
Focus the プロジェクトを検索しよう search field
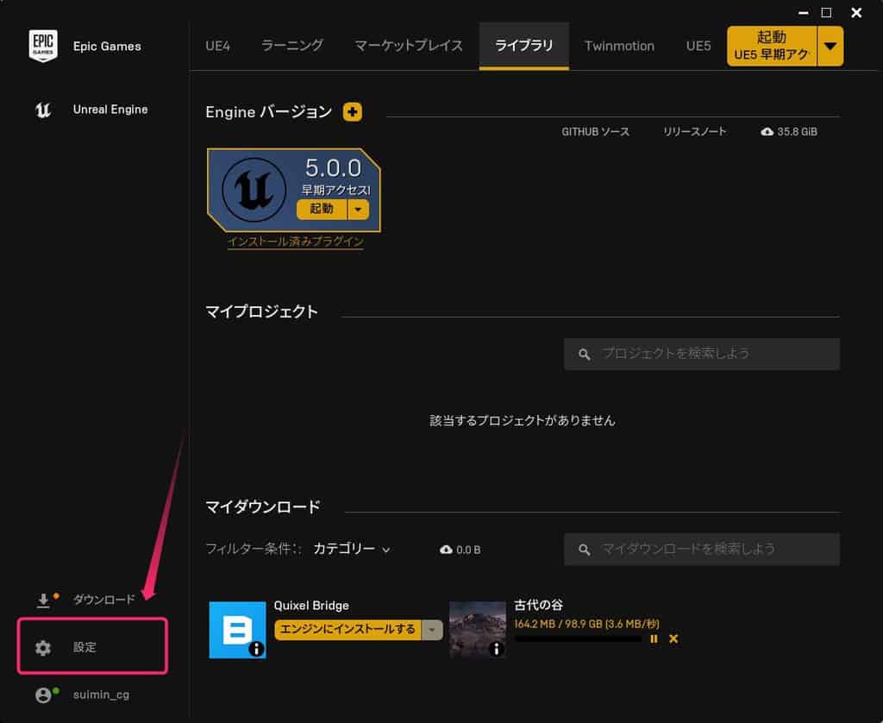tap(702, 354)
